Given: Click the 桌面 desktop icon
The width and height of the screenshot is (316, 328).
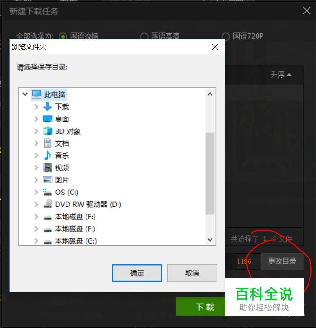Looking at the screenshot, I should (47, 119).
